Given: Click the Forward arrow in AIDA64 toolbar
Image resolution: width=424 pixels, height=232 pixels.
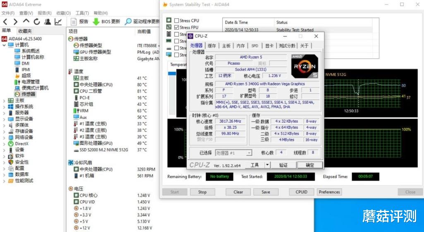Looking at the screenshot, I should [15, 22].
